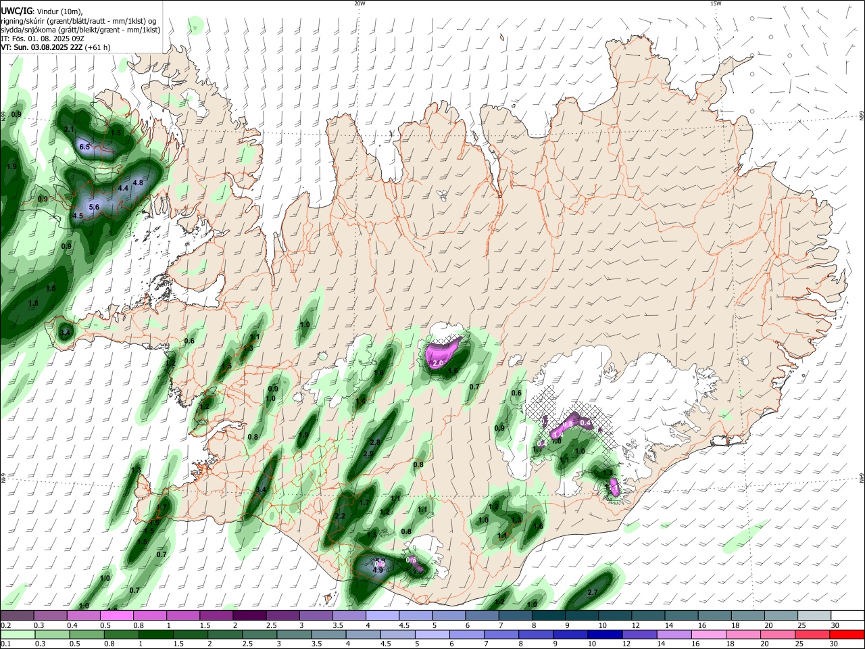Click the dark teal snow swatch at 8
Image resolution: width=865 pixels, height=649 pixels.
(548, 616)
